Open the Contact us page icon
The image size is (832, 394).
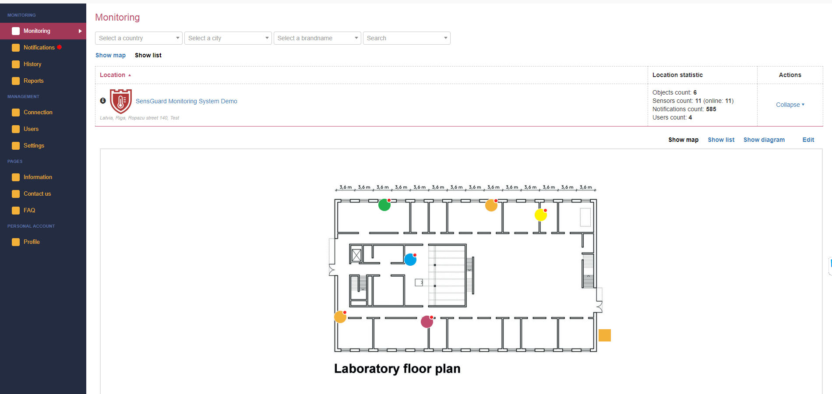point(16,193)
